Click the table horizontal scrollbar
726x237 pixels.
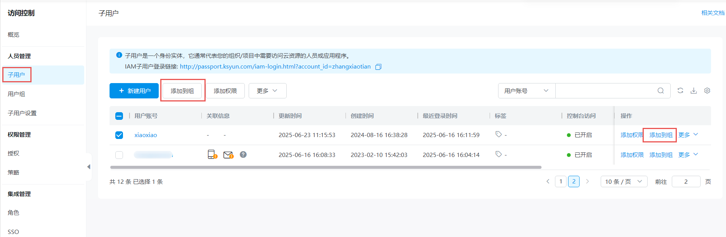point(326,167)
